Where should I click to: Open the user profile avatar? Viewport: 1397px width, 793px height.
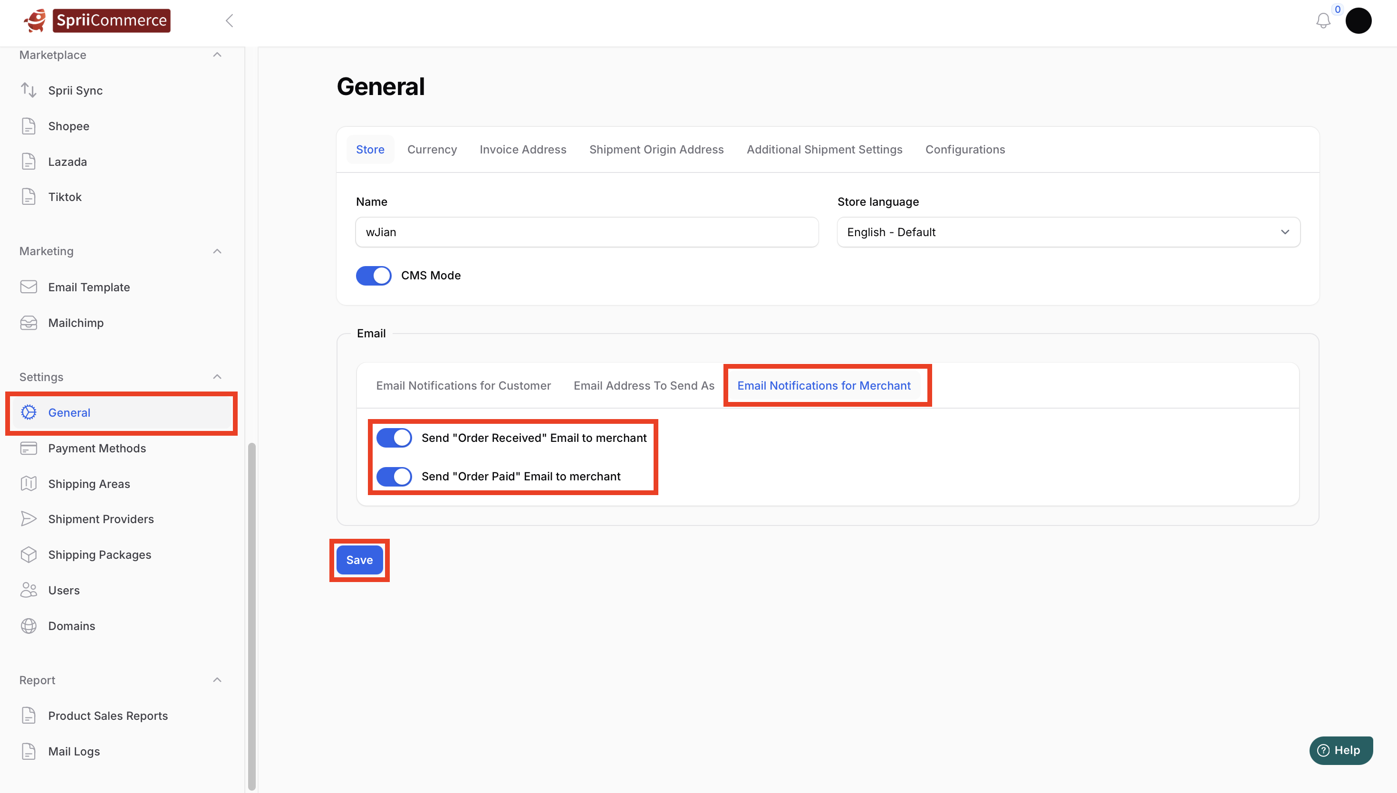point(1358,21)
